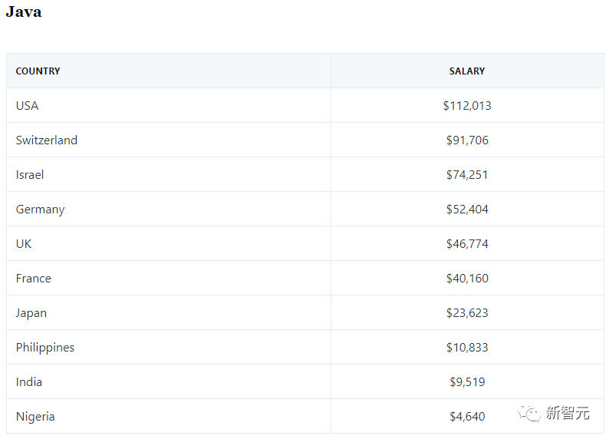Click the $52,404 salary cell
The height and width of the screenshot is (439, 609).
tap(467, 210)
